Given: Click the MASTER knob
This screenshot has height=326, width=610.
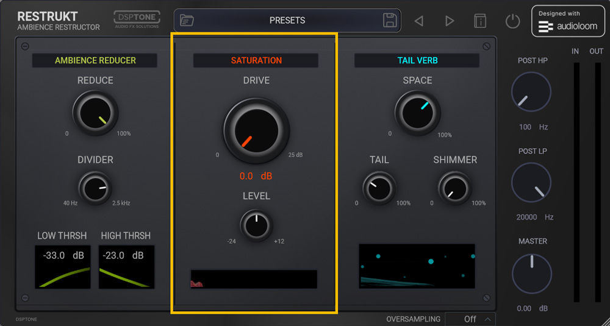Looking at the screenshot, I should tap(532, 274).
